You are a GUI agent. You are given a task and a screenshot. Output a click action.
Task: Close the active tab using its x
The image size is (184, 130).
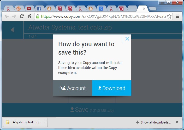(x=144, y=9)
